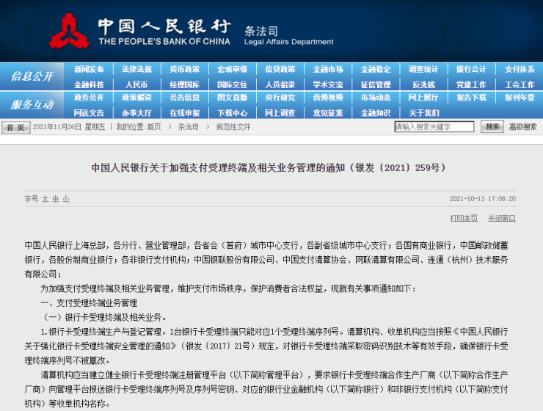Open 市场动态 menu item

click(x=376, y=98)
